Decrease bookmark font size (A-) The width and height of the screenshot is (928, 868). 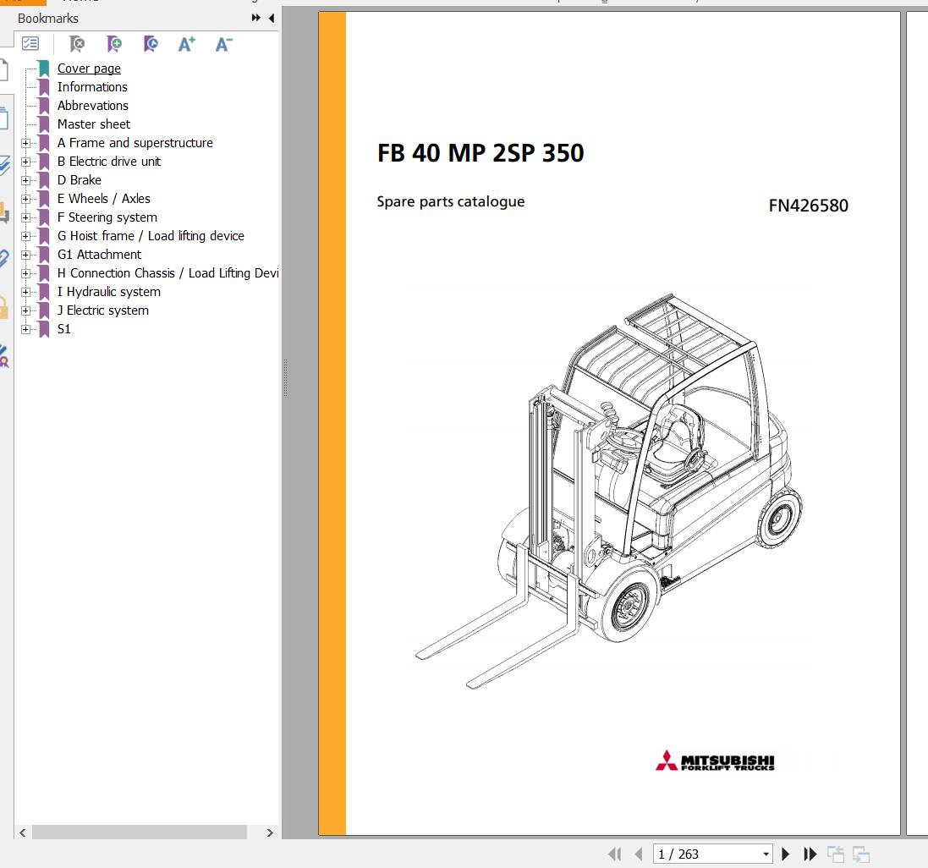(223, 44)
